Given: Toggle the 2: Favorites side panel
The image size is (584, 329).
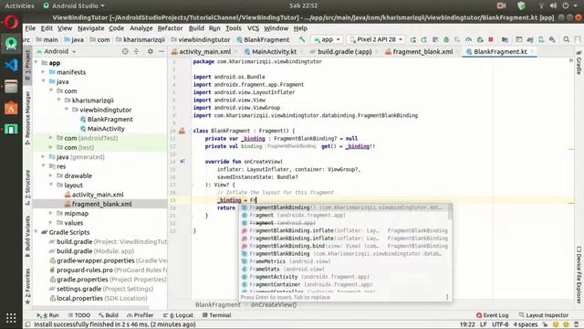Looking at the screenshot, I should 27,286.
